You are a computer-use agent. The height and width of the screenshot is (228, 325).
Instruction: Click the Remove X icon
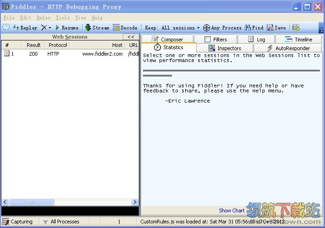pos(44,28)
